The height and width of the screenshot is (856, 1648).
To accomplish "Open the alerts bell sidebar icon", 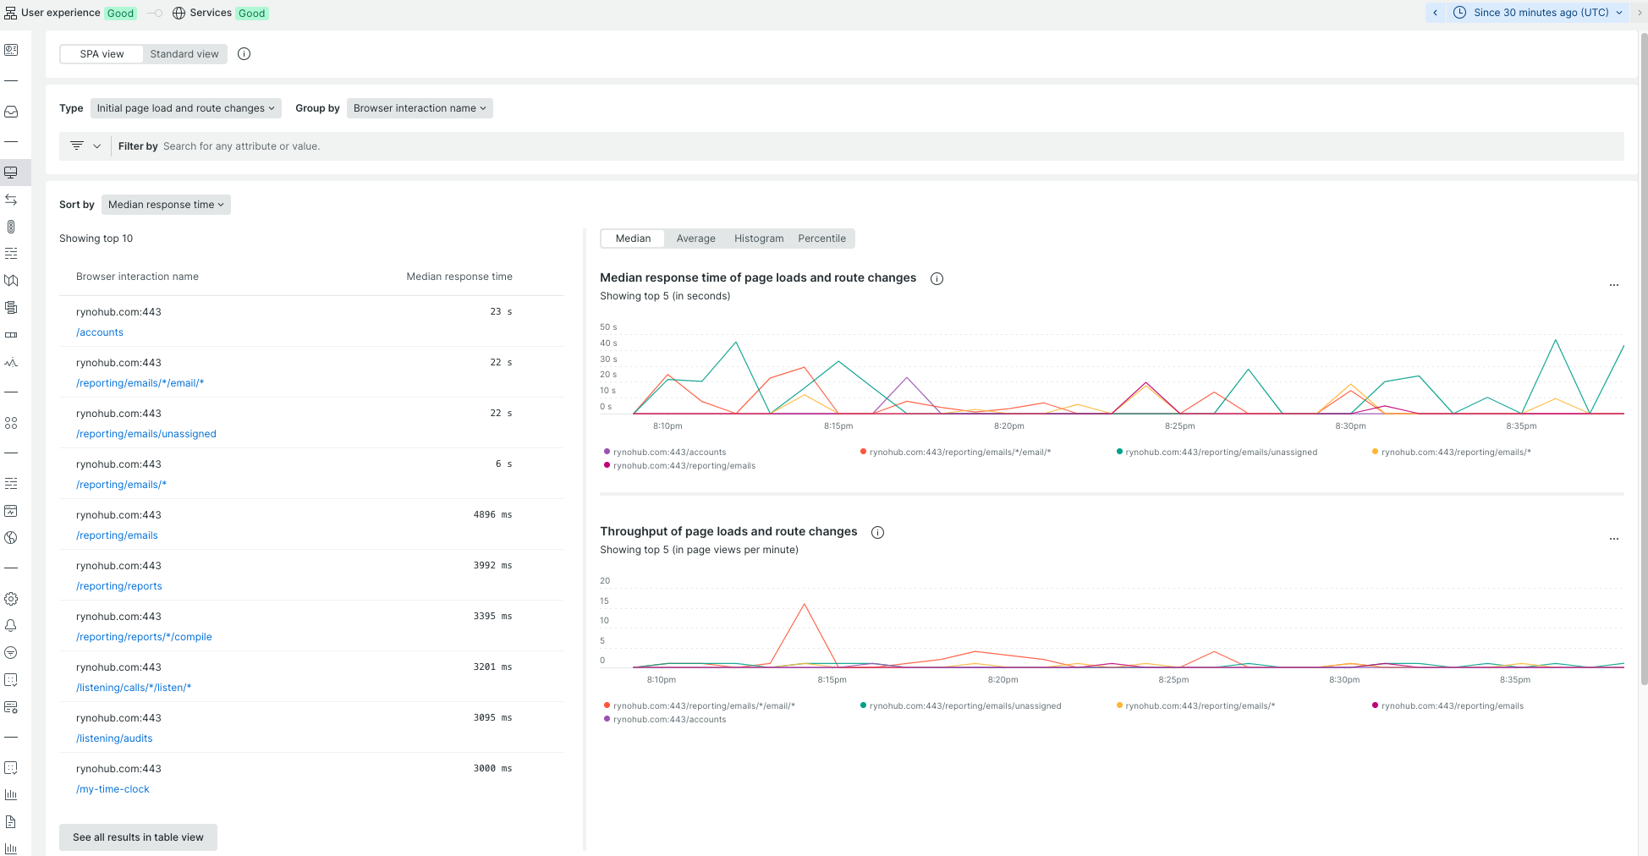I will [11, 626].
